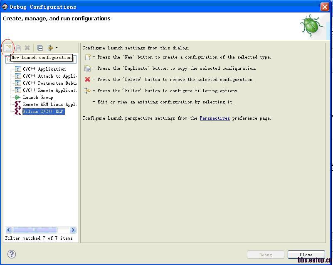The width and height of the screenshot is (333, 265).
Task: Open the filter dropdown arrow menu
Action: (x=57, y=47)
